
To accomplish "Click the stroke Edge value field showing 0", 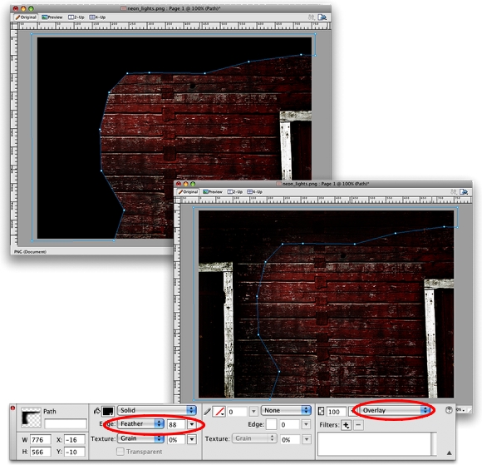I will pyautogui.click(x=290, y=425).
